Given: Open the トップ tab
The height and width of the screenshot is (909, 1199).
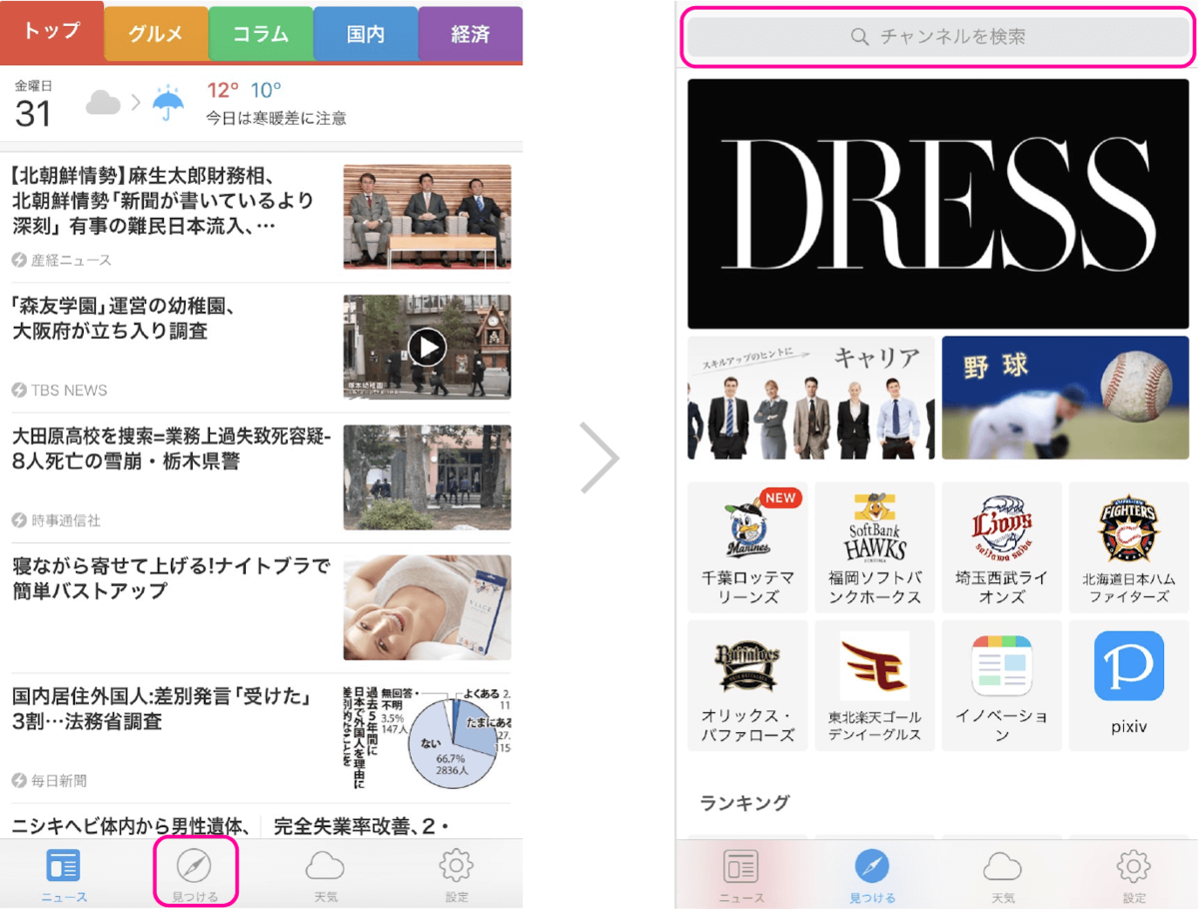Looking at the screenshot, I should 52,32.
